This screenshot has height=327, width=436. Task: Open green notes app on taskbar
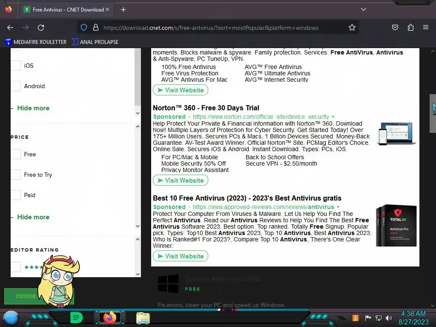pyautogui.click(x=76, y=318)
